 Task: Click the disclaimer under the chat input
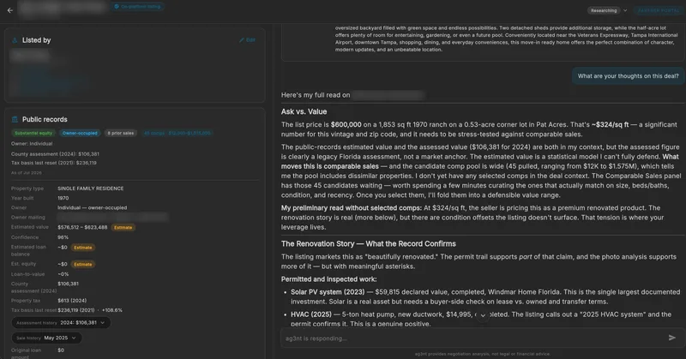483,354
